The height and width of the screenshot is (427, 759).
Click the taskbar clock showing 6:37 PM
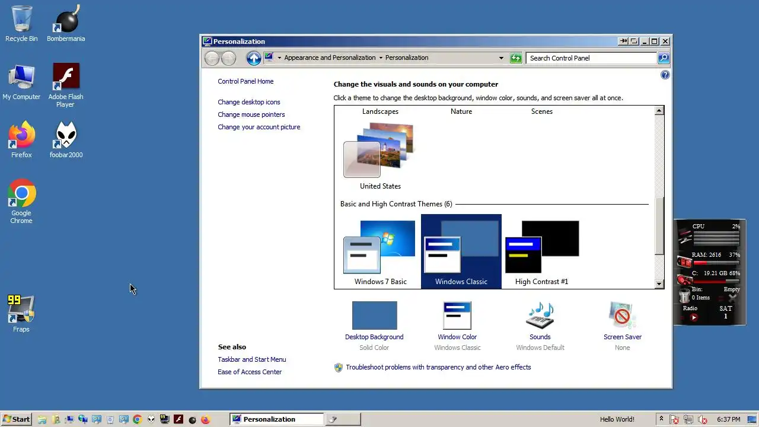pos(728,419)
